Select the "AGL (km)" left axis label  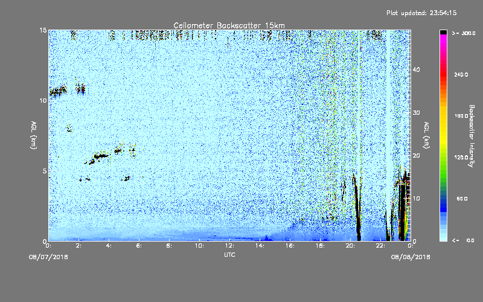tap(34, 135)
